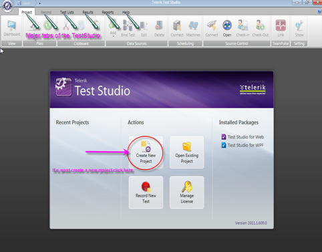Viewport: 322px width, 252px height.
Task: Click the Help tab
Action: point(126,12)
